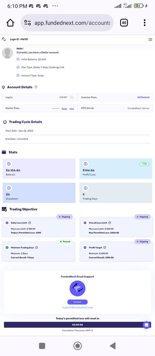Open the hamburger menu next to Login ID
Viewport: 155px width, 356px height.
point(150,39)
